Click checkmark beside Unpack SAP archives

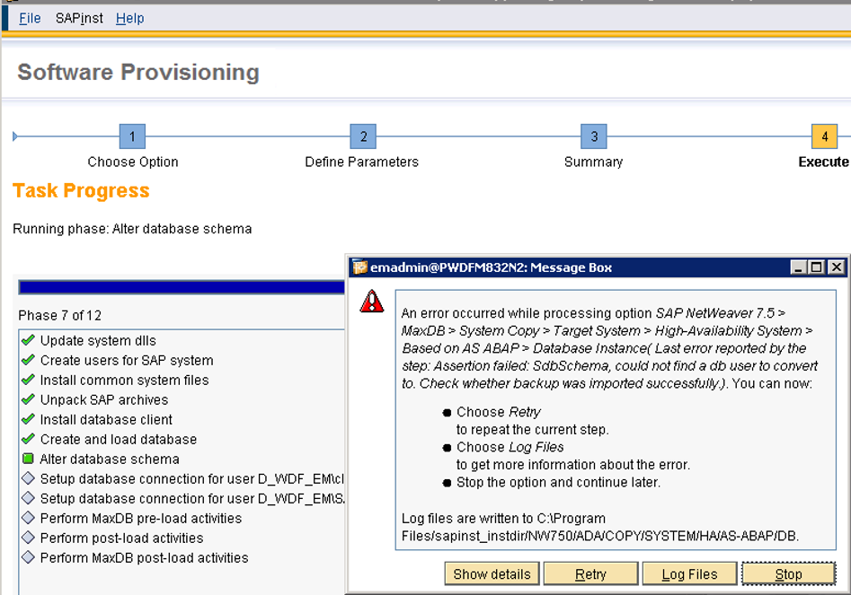coord(28,399)
